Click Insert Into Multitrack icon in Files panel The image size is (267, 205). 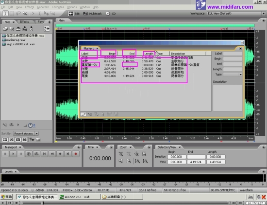tap(18, 29)
